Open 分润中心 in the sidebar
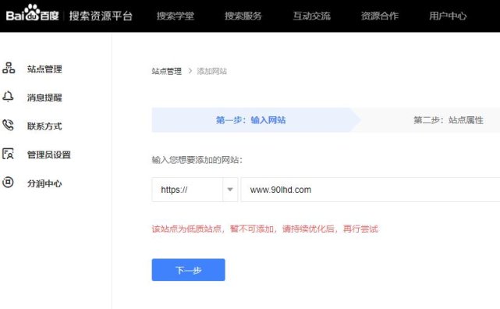 pyautogui.click(x=44, y=183)
